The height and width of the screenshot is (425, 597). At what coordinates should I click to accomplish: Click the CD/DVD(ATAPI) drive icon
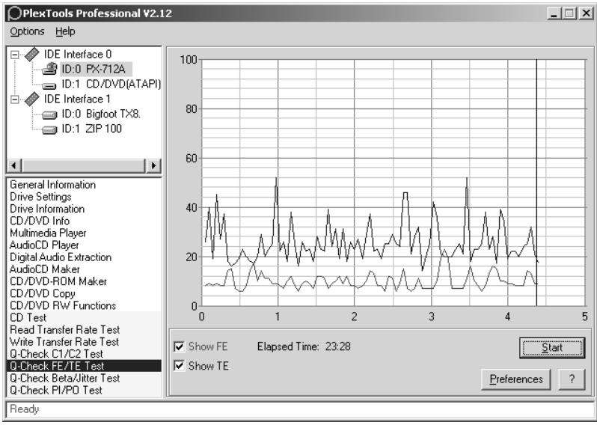pyautogui.click(x=49, y=86)
